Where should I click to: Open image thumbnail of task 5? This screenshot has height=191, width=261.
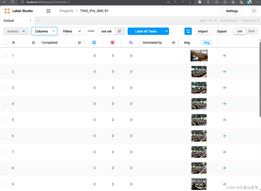pos(199,120)
